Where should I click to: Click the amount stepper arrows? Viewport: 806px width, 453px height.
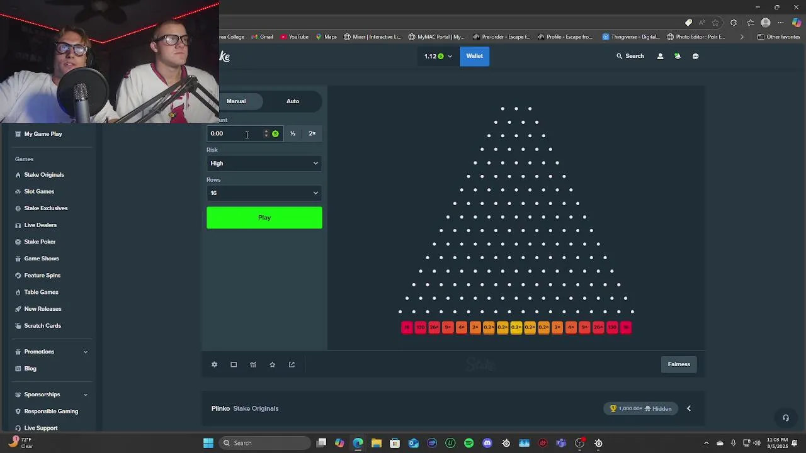(x=266, y=133)
